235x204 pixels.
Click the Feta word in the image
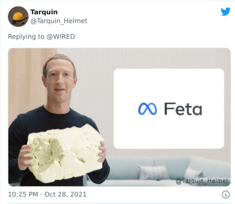tap(183, 109)
